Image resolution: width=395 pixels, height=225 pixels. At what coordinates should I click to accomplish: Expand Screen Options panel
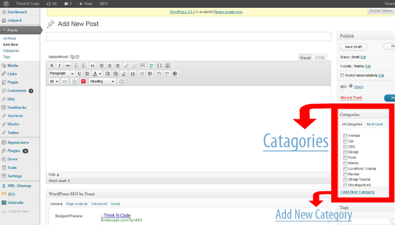[x=381, y=11]
